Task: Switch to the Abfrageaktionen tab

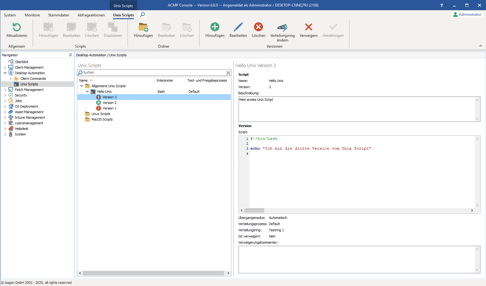Action: (x=91, y=15)
